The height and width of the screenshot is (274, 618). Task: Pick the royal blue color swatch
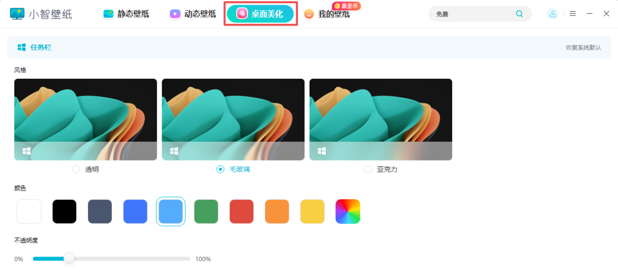tap(135, 212)
